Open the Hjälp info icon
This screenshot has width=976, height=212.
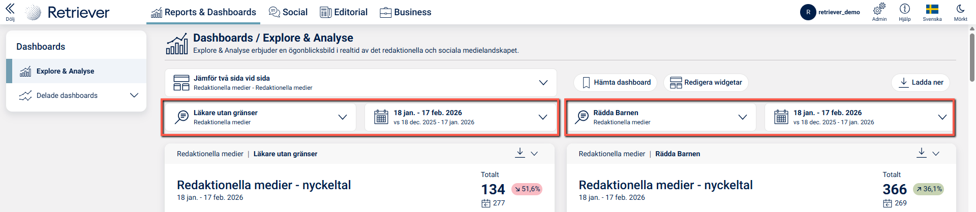[x=904, y=9]
